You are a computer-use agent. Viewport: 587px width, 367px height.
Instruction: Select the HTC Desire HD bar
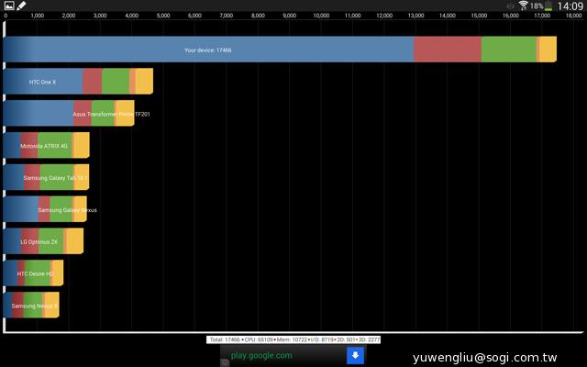tap(33, 273)
